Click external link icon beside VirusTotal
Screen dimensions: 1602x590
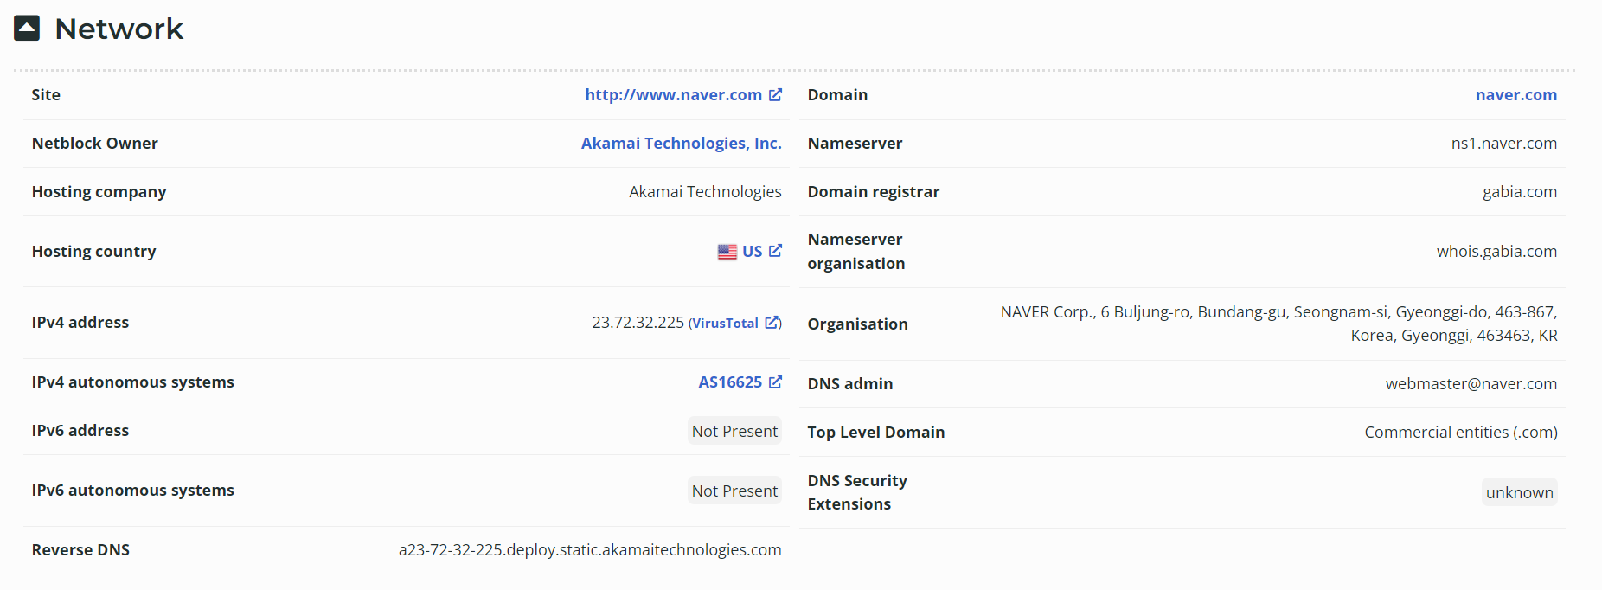772,323
